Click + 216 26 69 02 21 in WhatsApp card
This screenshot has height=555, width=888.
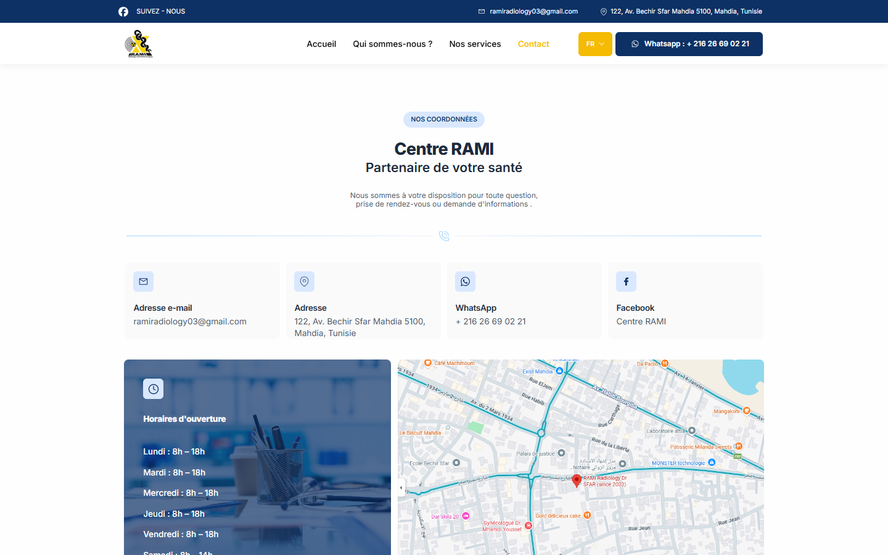point(490,321)
